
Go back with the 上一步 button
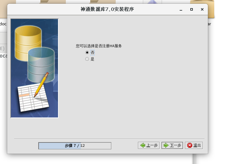point(149,145)
